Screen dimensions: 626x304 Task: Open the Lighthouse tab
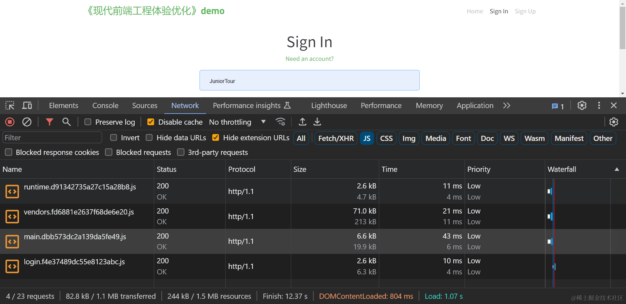(329, 105)
